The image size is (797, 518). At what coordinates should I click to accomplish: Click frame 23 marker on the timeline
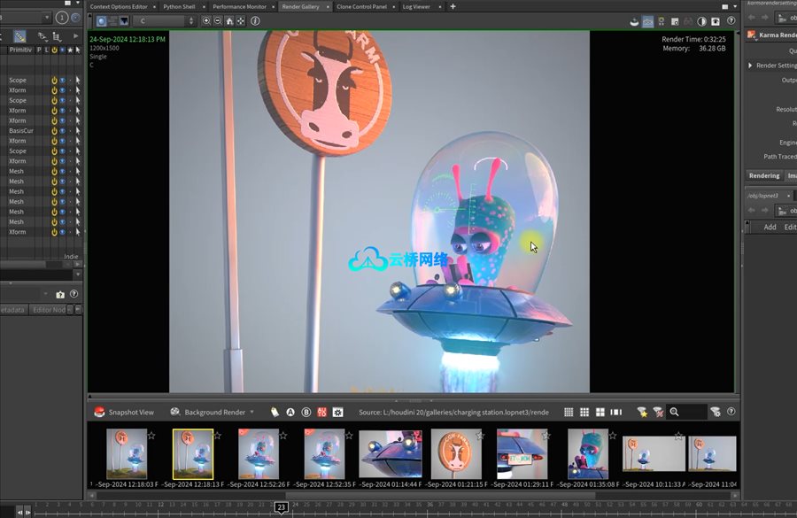tap(281, 507)
